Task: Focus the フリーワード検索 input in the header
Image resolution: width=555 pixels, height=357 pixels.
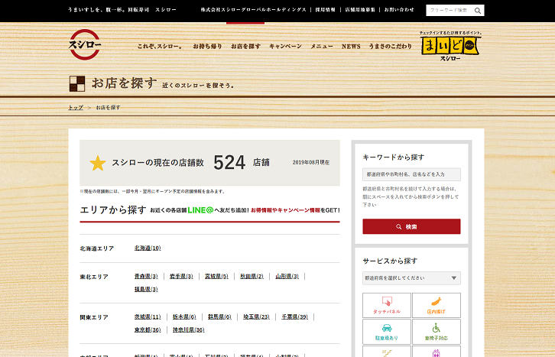Action: coord(450,11)
